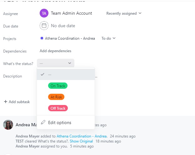Click the blue project color dot
The width and height of the screenshot is (195, 155).
[42, 38]
